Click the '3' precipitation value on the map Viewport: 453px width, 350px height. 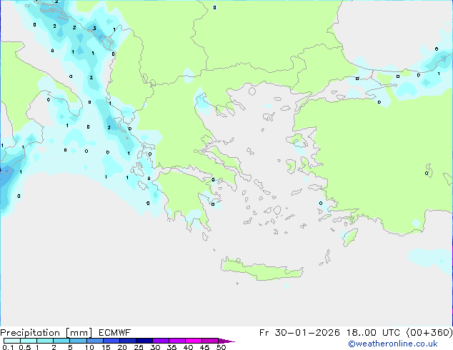click(x=94, y=29)
